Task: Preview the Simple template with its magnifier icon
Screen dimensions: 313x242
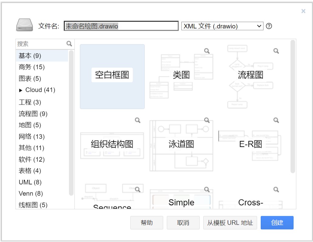Action: tap(207, 189)
